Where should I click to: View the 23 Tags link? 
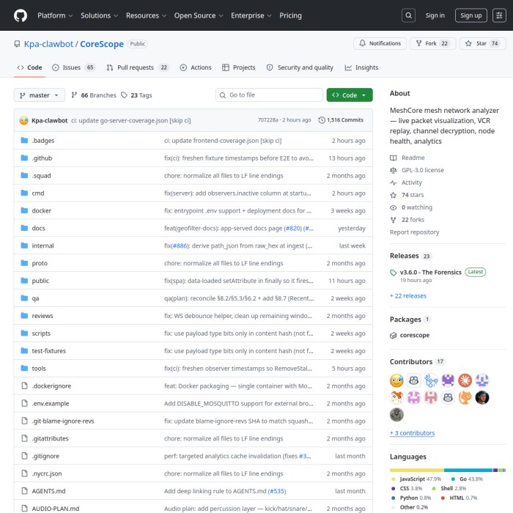[136, 95]
